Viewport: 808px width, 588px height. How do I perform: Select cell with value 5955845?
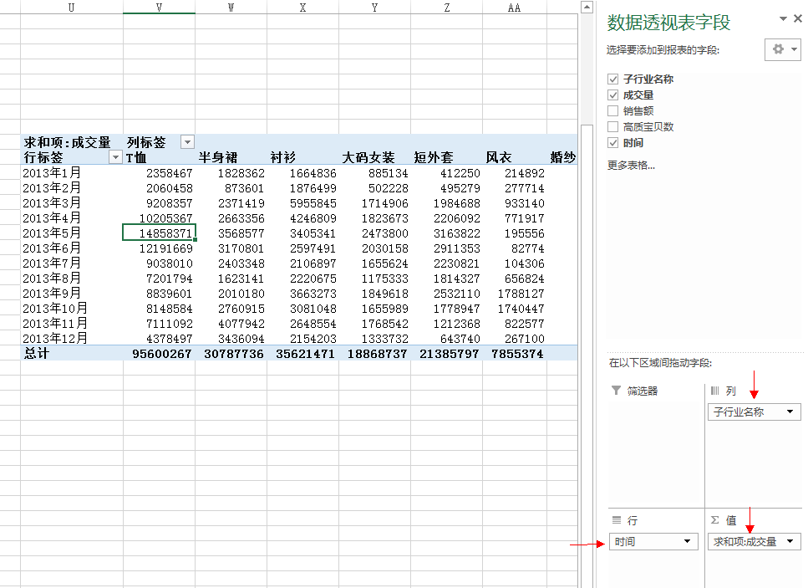[x=303, y=202]
